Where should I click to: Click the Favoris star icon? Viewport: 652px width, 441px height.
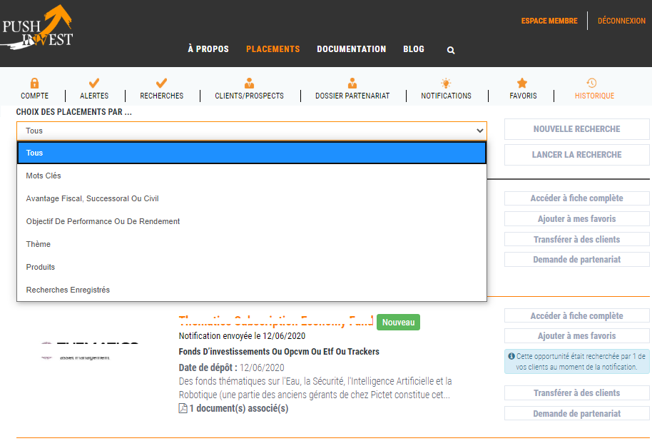522,83
